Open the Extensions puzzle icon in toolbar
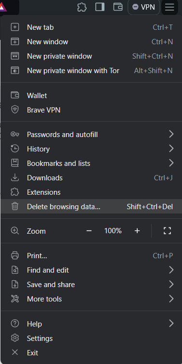 pyautogui.click(x=82, y=7)
